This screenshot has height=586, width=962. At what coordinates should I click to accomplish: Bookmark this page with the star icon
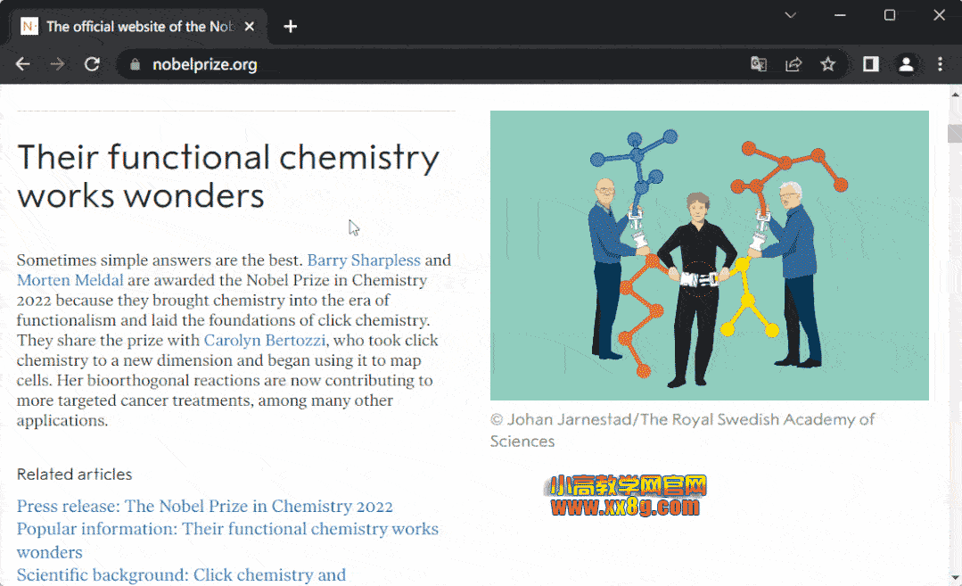click(828, 64)
